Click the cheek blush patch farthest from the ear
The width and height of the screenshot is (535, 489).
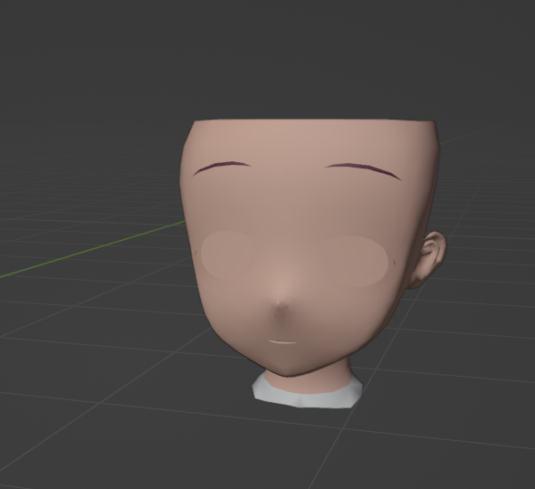226,254
